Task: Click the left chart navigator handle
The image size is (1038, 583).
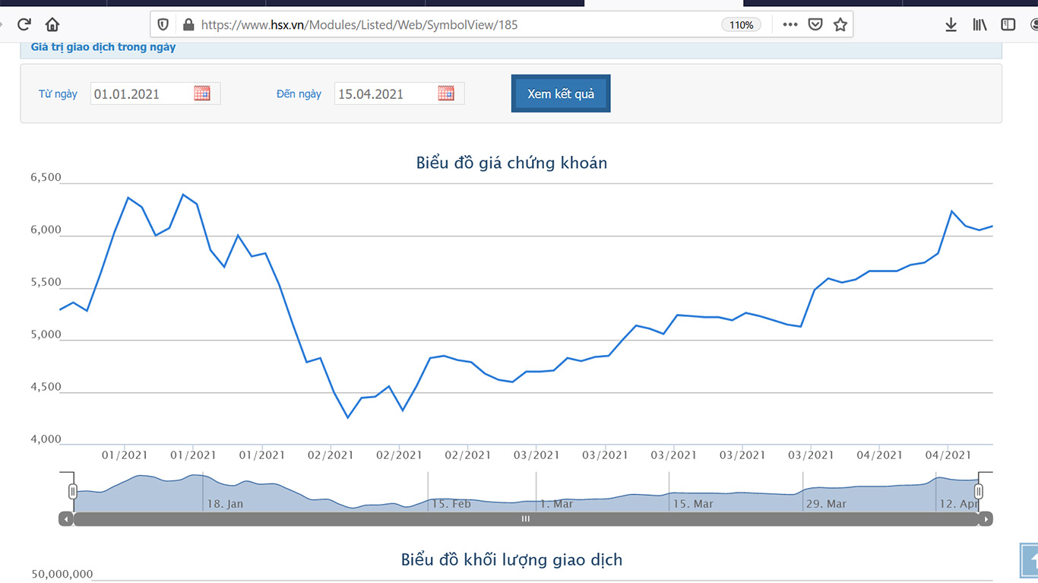Action: [73, 492]
